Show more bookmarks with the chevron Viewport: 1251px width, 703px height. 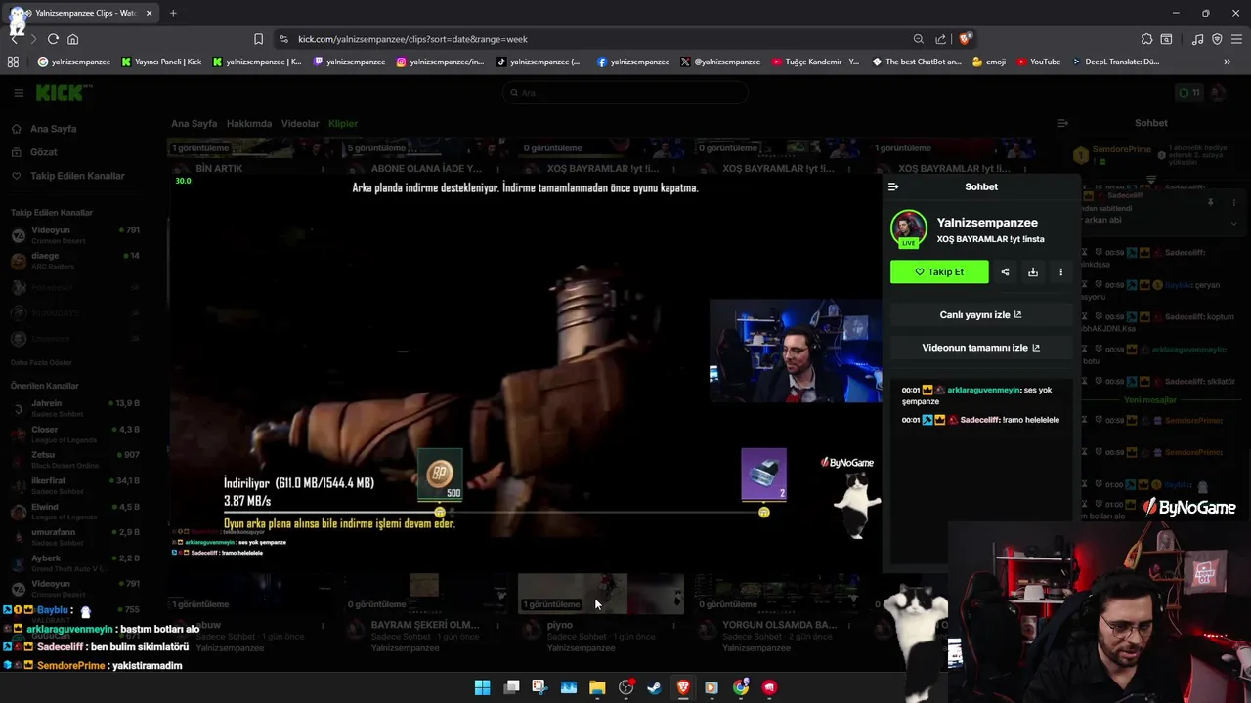pyautogui.click(x=1227, y=62)
